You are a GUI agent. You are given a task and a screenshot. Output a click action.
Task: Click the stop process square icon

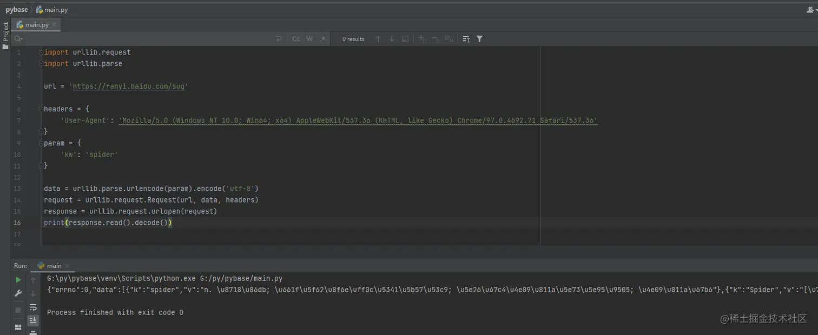[18, 310]
